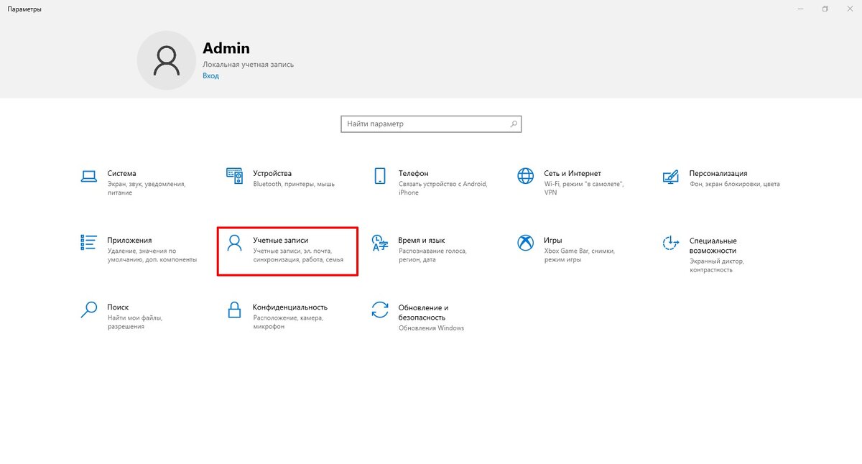Click the magnifier icon in search box
The height and width of the screenshot is (464, 862).
(x=513, y=124)
